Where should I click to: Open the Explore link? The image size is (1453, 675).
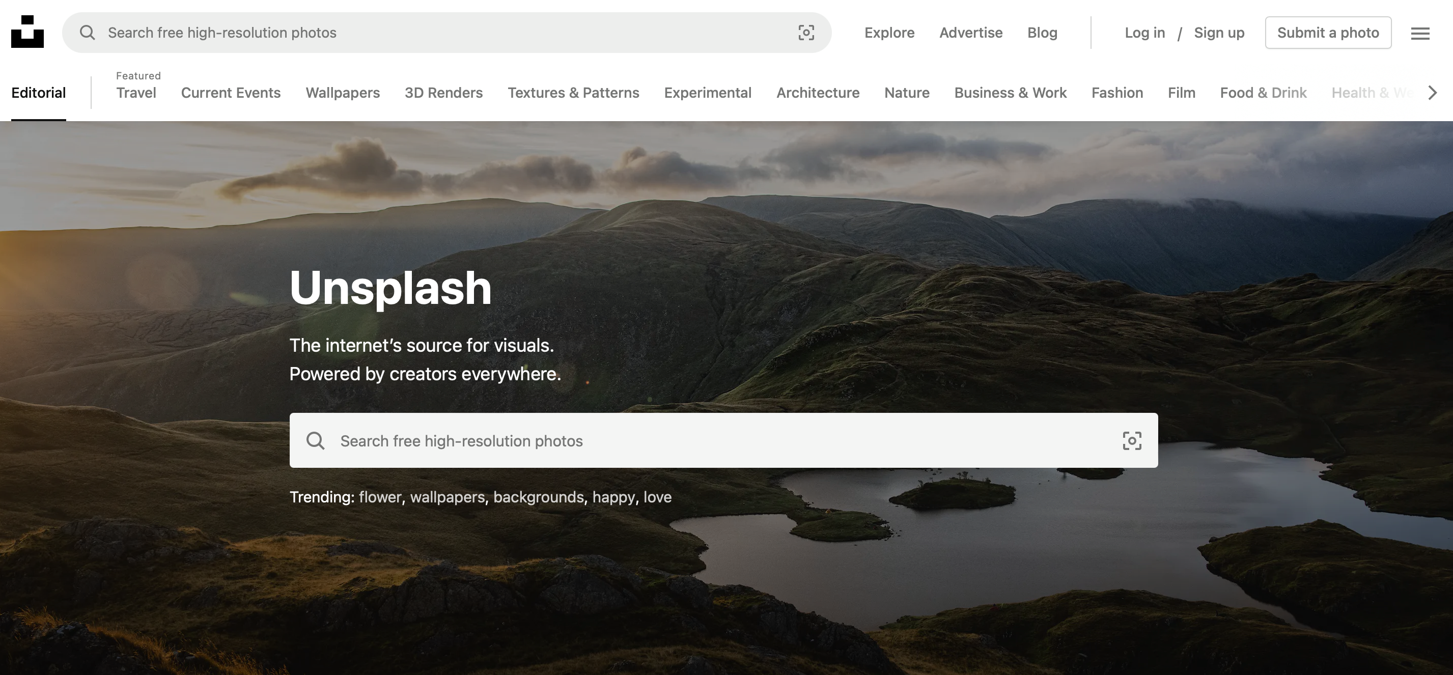tap(889, 33)
